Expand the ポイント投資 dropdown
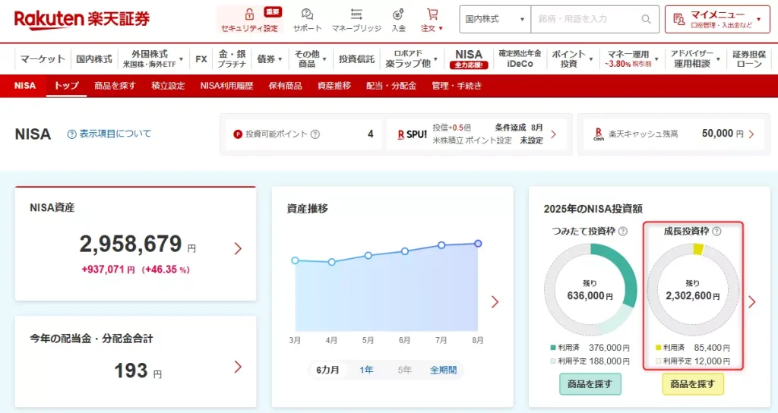The width and height of the screenshot is (778, 413). click(591, 59)
